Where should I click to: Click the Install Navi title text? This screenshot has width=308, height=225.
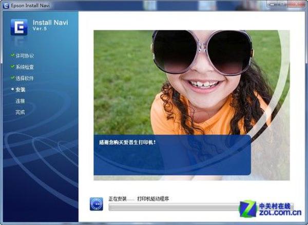50,23
